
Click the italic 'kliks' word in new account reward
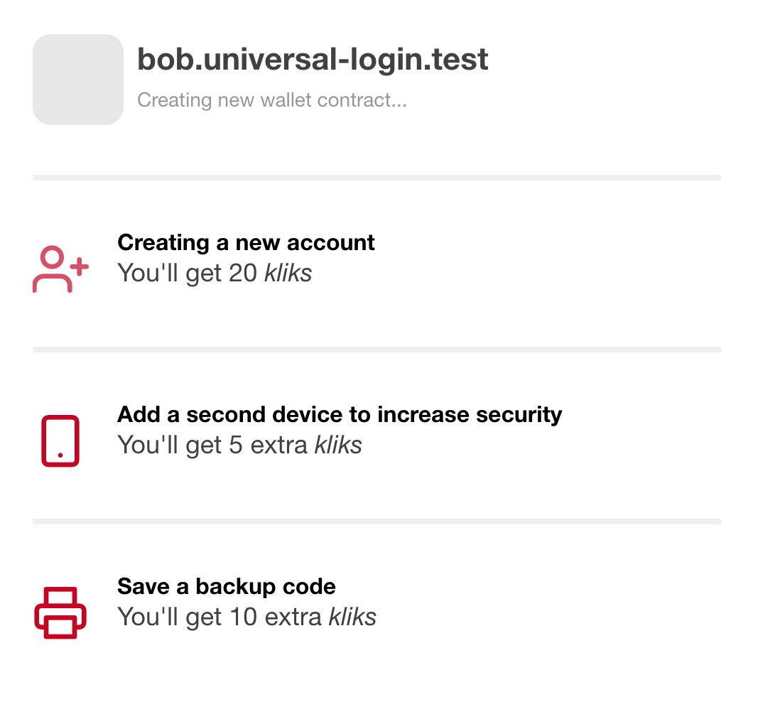tap(288, 273)
